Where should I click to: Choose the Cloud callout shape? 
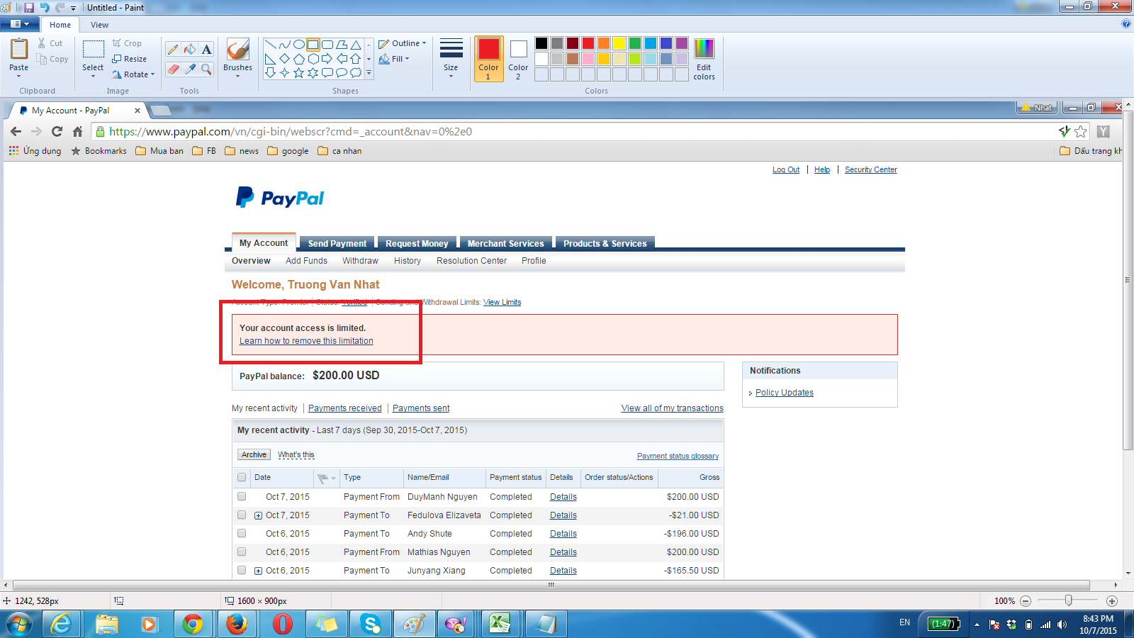click(355, 72)
